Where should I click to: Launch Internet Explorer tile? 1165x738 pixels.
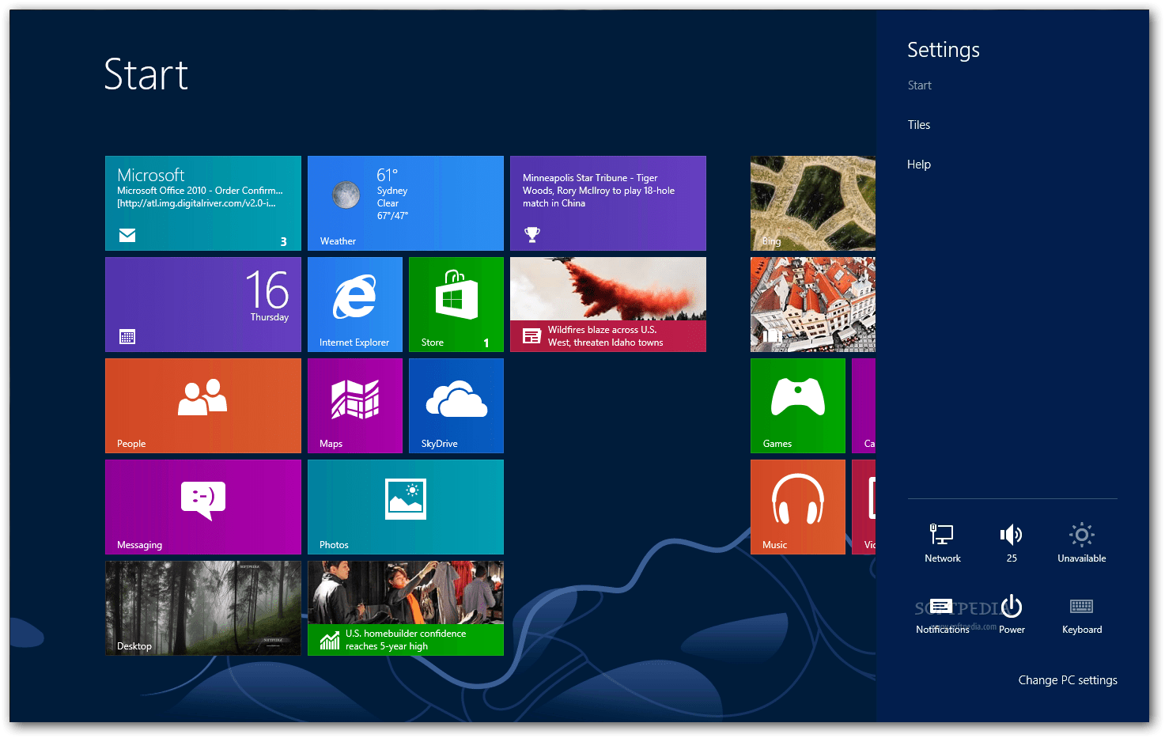[355, 305]
